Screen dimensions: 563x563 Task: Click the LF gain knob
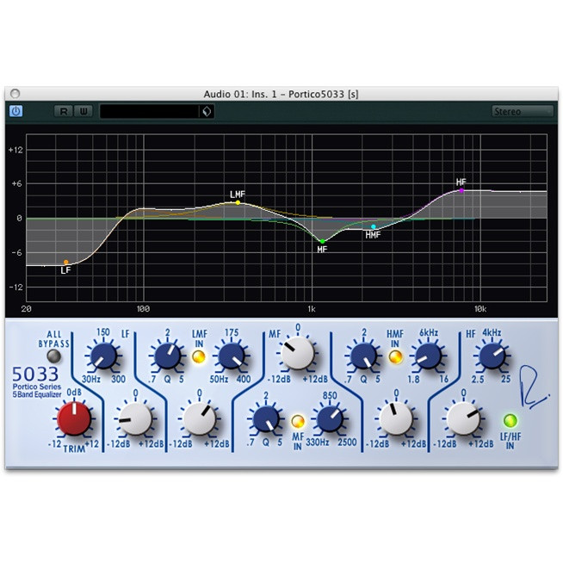(x=135, y=418)
